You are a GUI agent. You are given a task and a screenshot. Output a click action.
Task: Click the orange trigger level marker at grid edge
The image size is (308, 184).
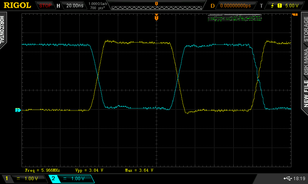pos(295,15)
